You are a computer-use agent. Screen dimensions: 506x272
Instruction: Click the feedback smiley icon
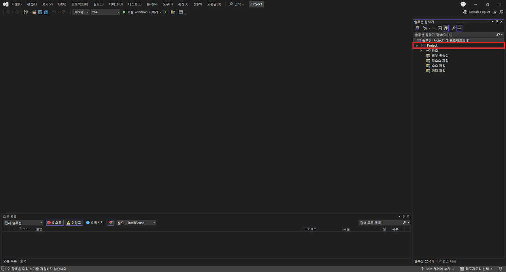[x=463, y=4]
